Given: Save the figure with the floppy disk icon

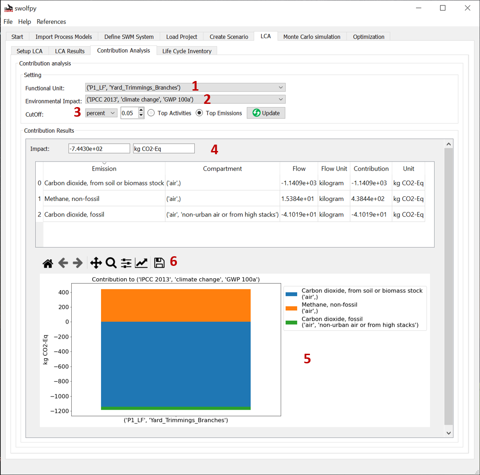Looking at the screenshot, I should point(159,263).
